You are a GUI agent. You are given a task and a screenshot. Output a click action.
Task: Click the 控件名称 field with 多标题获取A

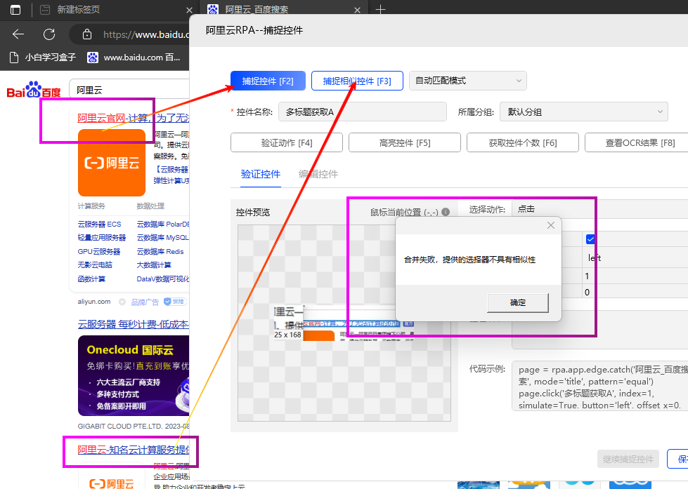pyautogui.click(x=363, y=112)
